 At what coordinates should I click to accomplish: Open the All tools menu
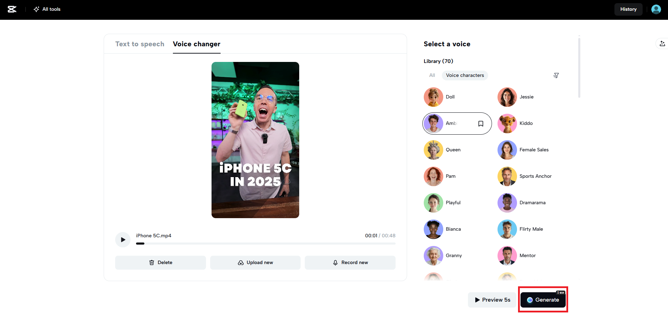tap(47, 9)
